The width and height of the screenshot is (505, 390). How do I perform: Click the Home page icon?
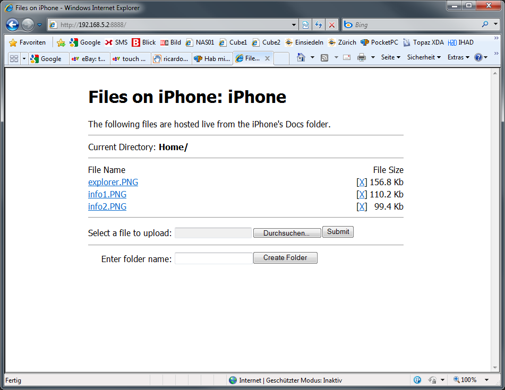tap(301, 58)
